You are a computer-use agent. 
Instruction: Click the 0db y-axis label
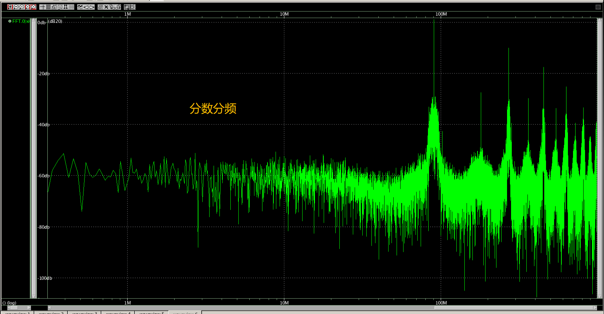42,23
